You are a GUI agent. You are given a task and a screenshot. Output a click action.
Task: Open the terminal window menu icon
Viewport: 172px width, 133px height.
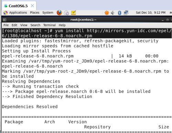click(x=4, y=20)
